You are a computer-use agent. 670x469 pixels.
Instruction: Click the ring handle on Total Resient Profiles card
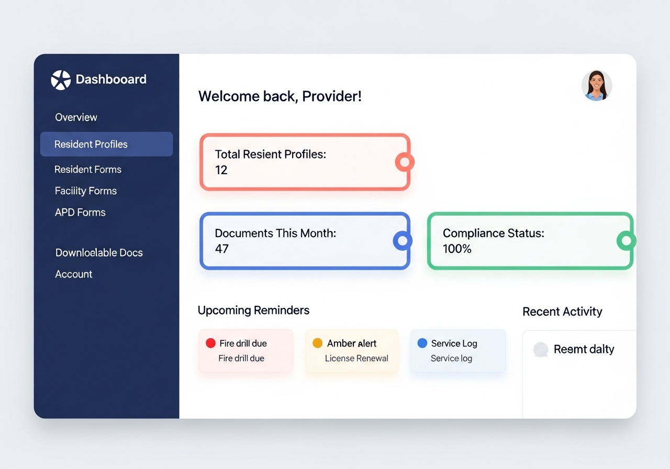click(404, 162)
